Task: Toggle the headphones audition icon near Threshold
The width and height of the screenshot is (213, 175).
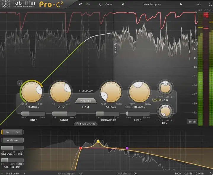Action: tap(20, 83)
